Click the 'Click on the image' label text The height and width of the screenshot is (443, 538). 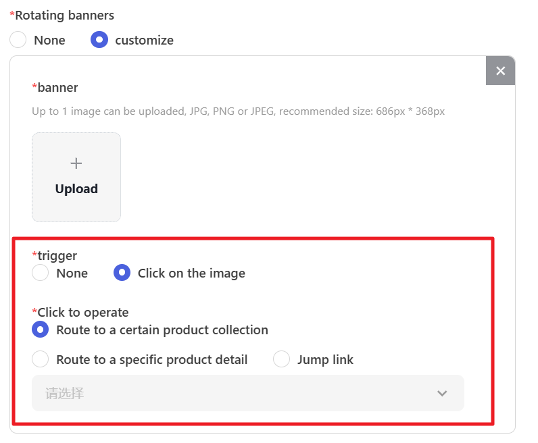coord(191,273)
